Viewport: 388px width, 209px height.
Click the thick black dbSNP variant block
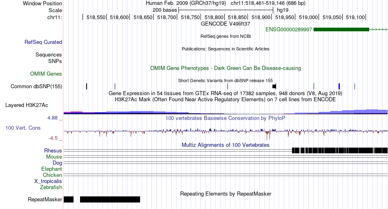coord(274,86)
